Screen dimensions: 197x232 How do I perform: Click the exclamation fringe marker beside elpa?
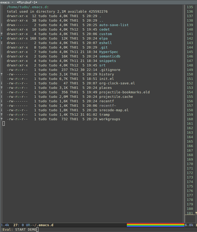(x=2, y=38)
